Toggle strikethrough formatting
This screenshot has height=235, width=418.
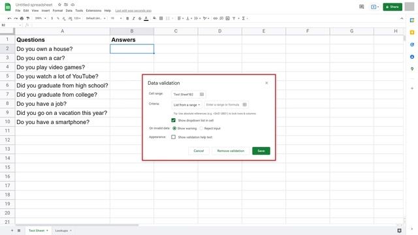(x=140, y=18)
